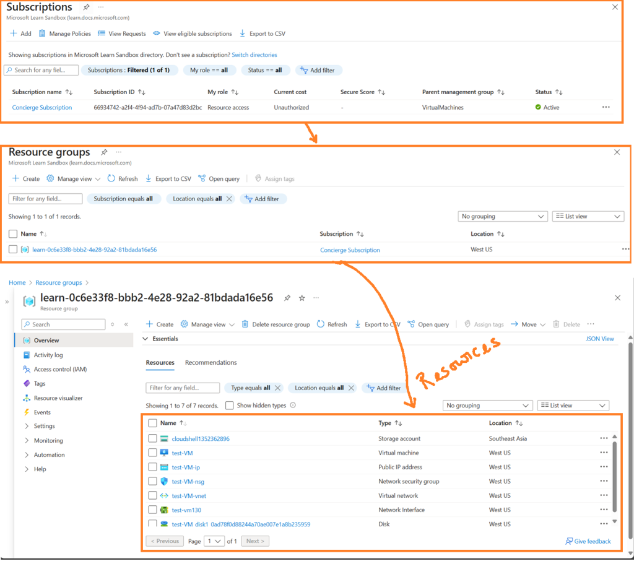The image size is (634, 561).
Task: Check the learn-0c6e33f8 resource group row
Action: pyautogui.click(x=13, y=250)
